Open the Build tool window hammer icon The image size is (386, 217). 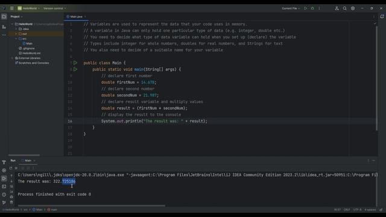click(x=4, y=162)
